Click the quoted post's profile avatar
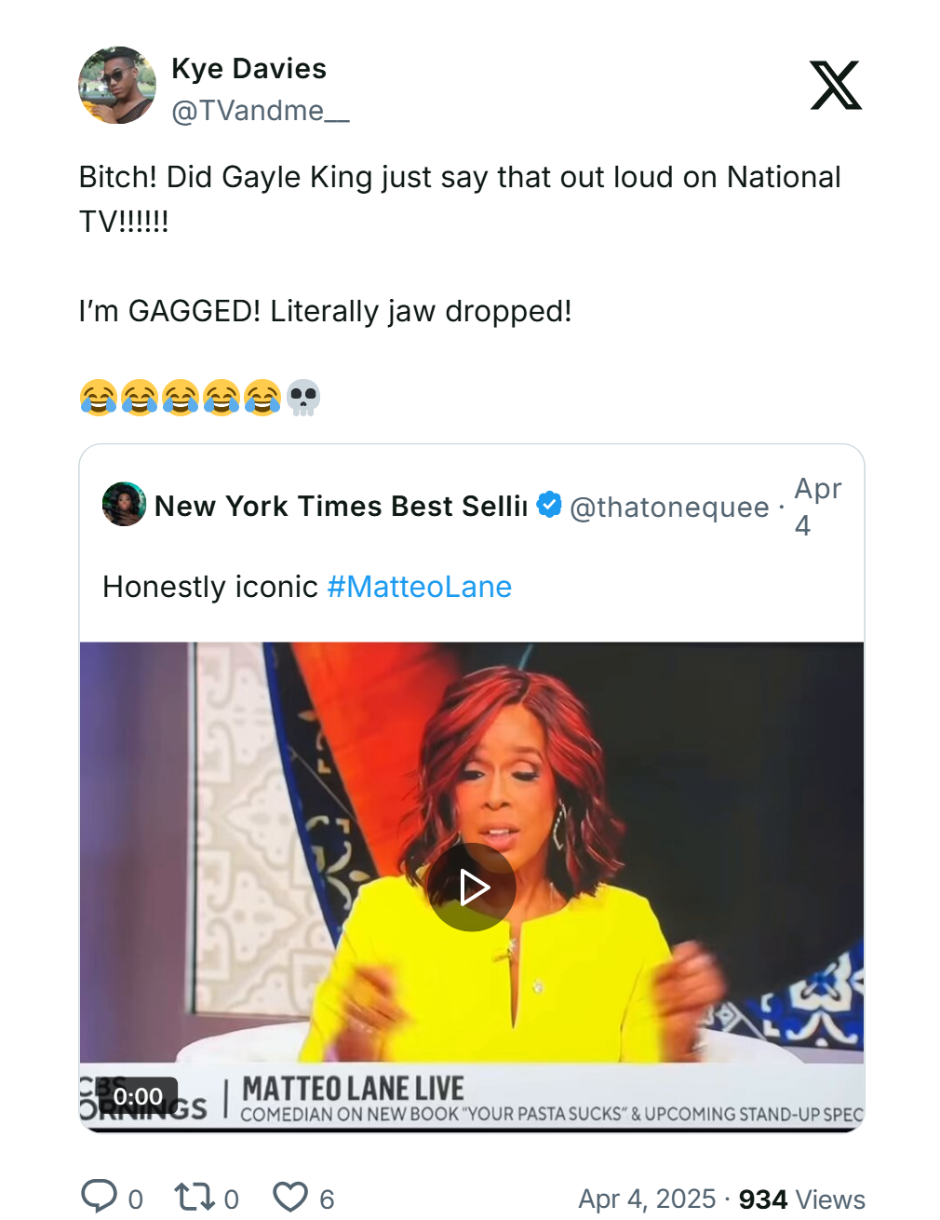This screenshot has width=940, height=1220. click(124, 505)
